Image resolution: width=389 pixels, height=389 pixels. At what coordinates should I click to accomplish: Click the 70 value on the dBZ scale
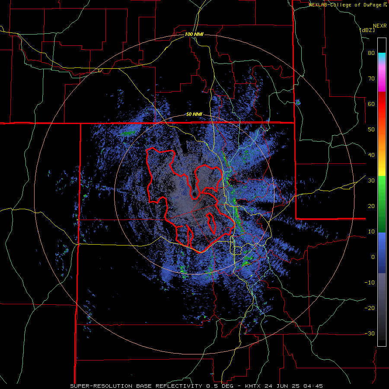(371, 79)
